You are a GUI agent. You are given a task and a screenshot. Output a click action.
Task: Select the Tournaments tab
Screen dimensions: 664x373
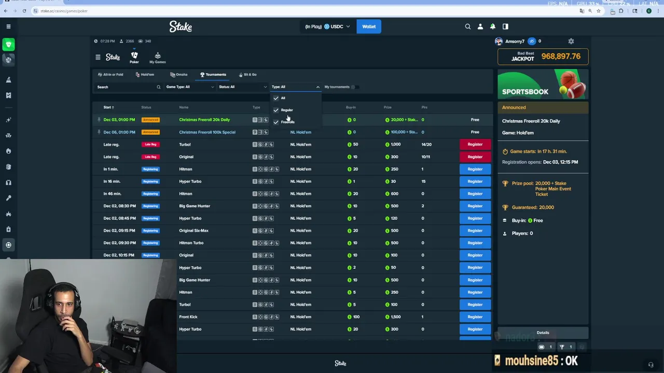(213, 75)
